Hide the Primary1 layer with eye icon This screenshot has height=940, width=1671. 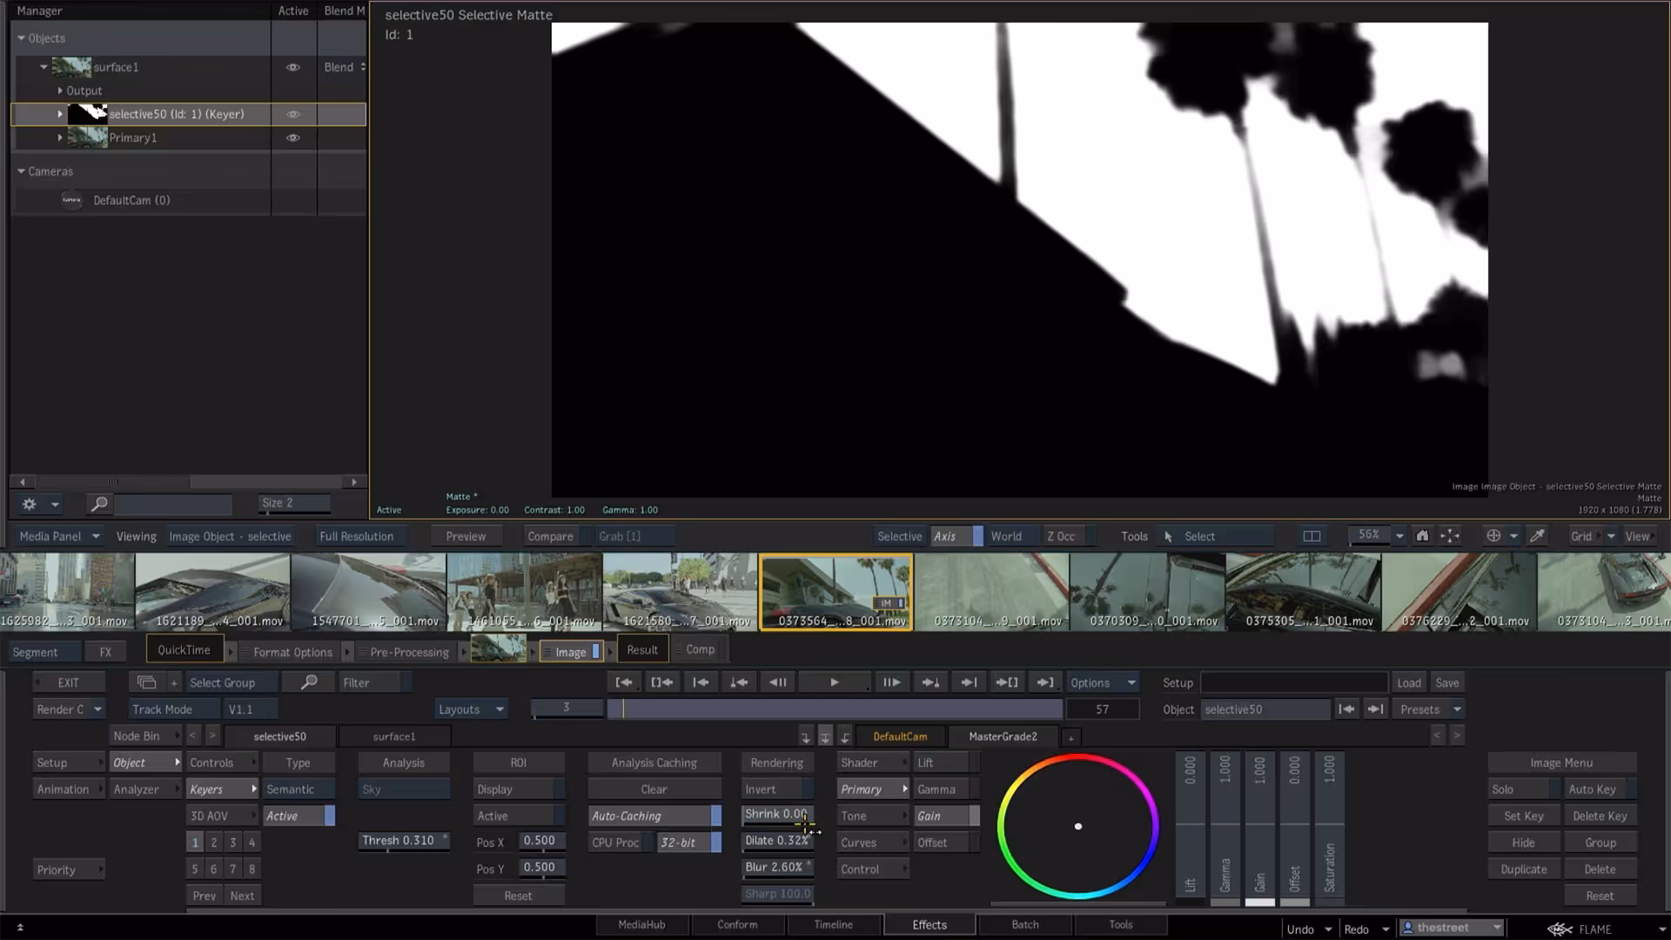point(293,138)
